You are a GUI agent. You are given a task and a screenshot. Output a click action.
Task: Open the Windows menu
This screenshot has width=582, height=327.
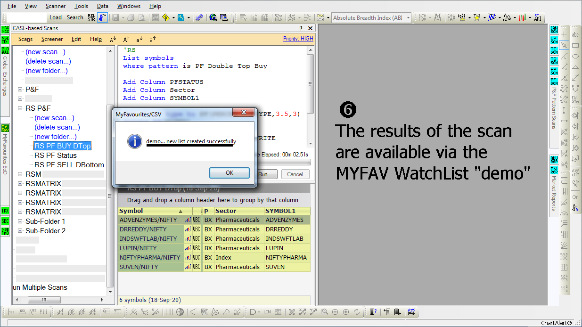pyautogui.click(x=129, y=6)
